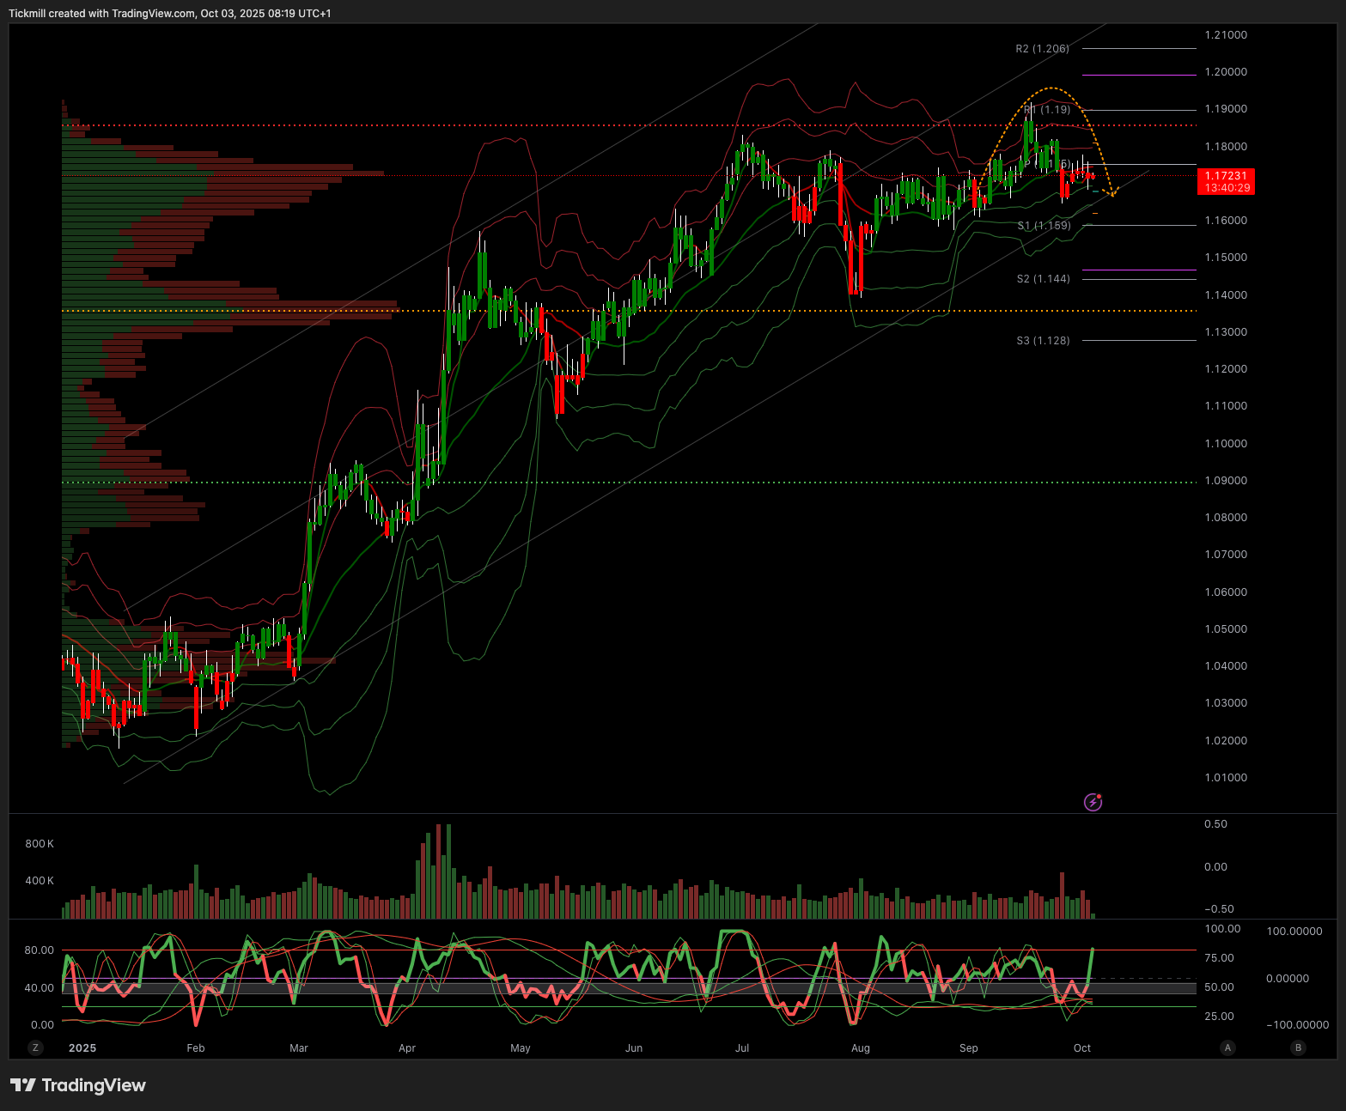Click the R1 (1.19) resistance label
Screen dimensions: 1346x1111
coord(1048,110)
